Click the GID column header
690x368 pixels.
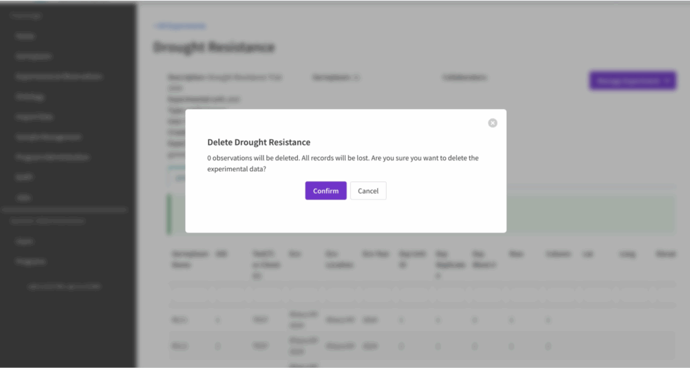[x=220, y=254]
